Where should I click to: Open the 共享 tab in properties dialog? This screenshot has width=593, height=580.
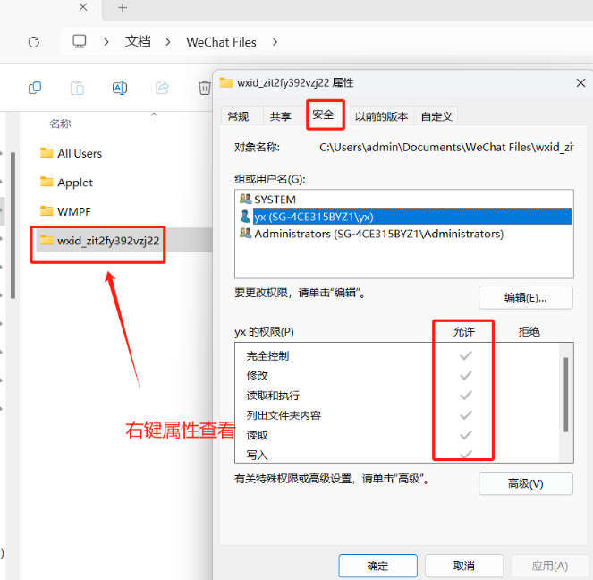(x=281, y=116)
